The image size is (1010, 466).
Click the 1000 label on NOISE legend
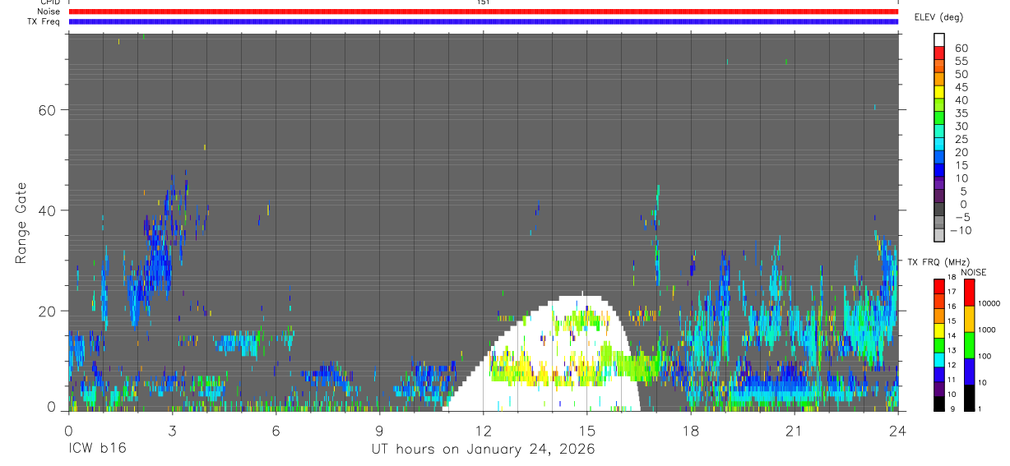(986, 330)
